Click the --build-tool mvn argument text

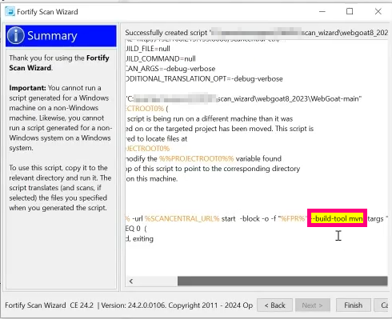point(338,219)
